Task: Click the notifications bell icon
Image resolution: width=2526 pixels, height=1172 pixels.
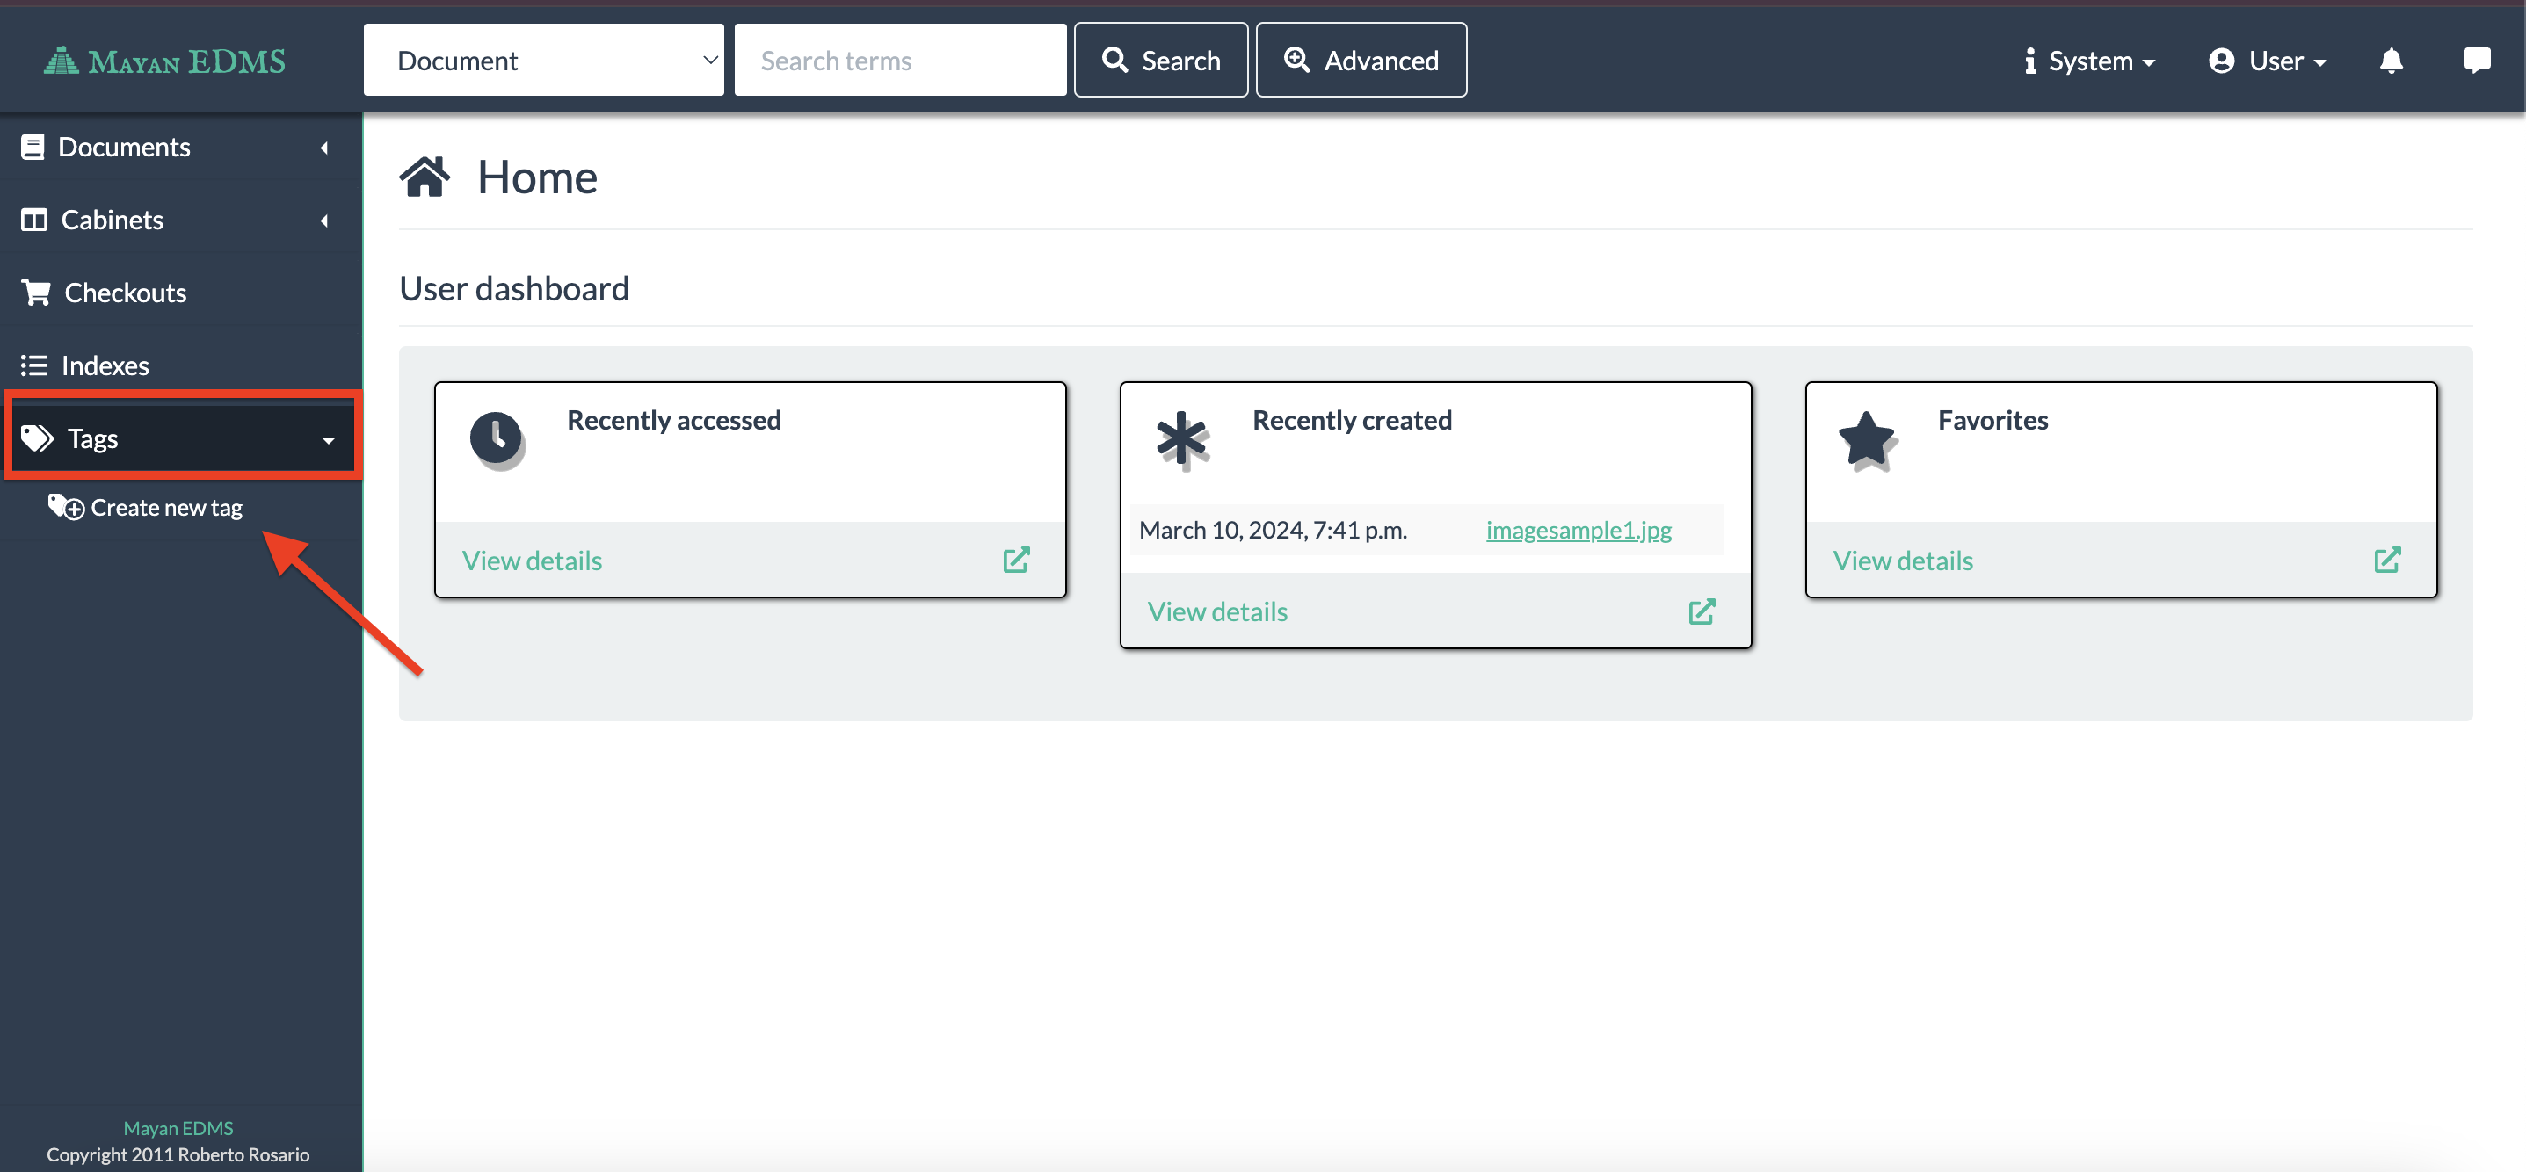Action: pyautogui.click(x=2391, y=61)
